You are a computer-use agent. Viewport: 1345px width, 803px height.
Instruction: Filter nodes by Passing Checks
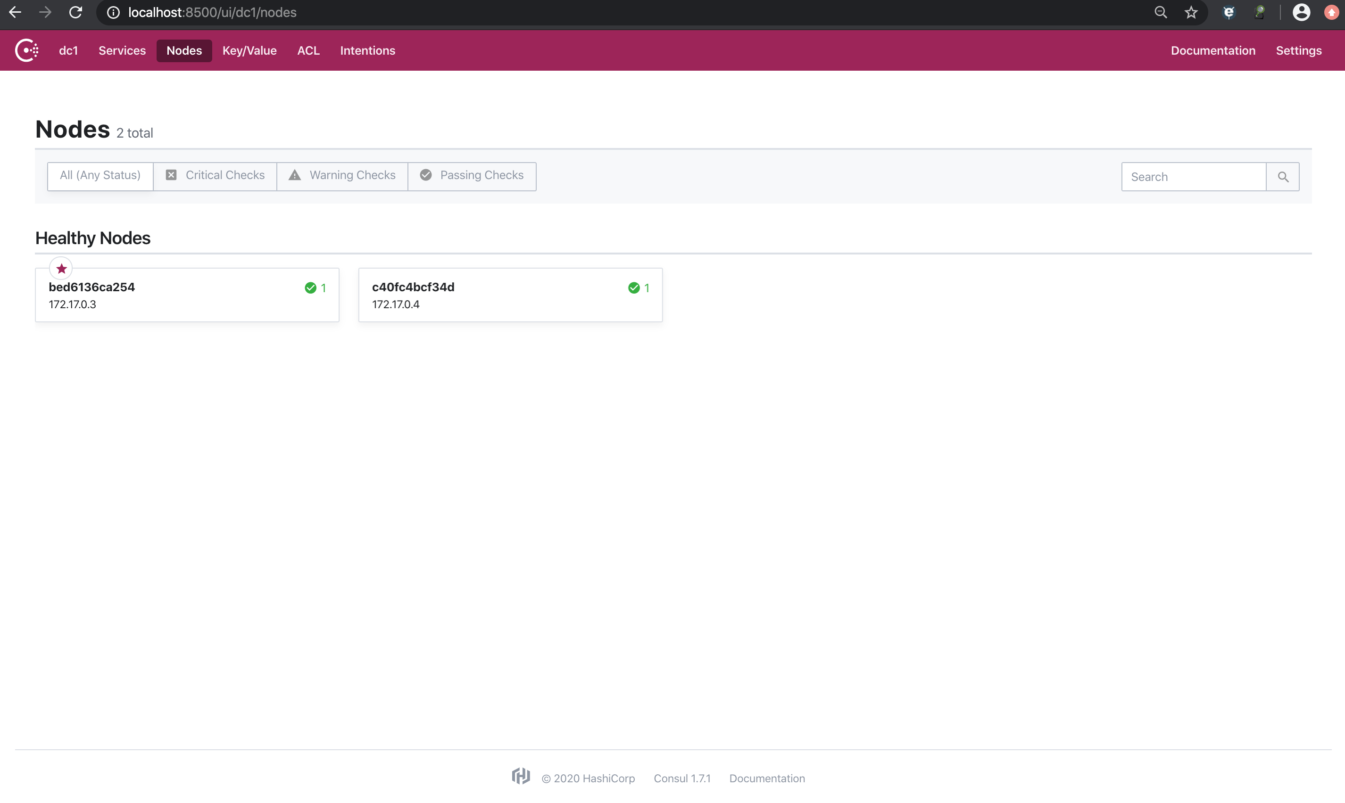(472, 176)
